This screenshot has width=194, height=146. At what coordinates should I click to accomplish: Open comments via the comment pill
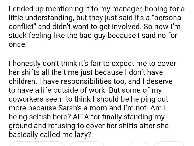tap(87, 144)
